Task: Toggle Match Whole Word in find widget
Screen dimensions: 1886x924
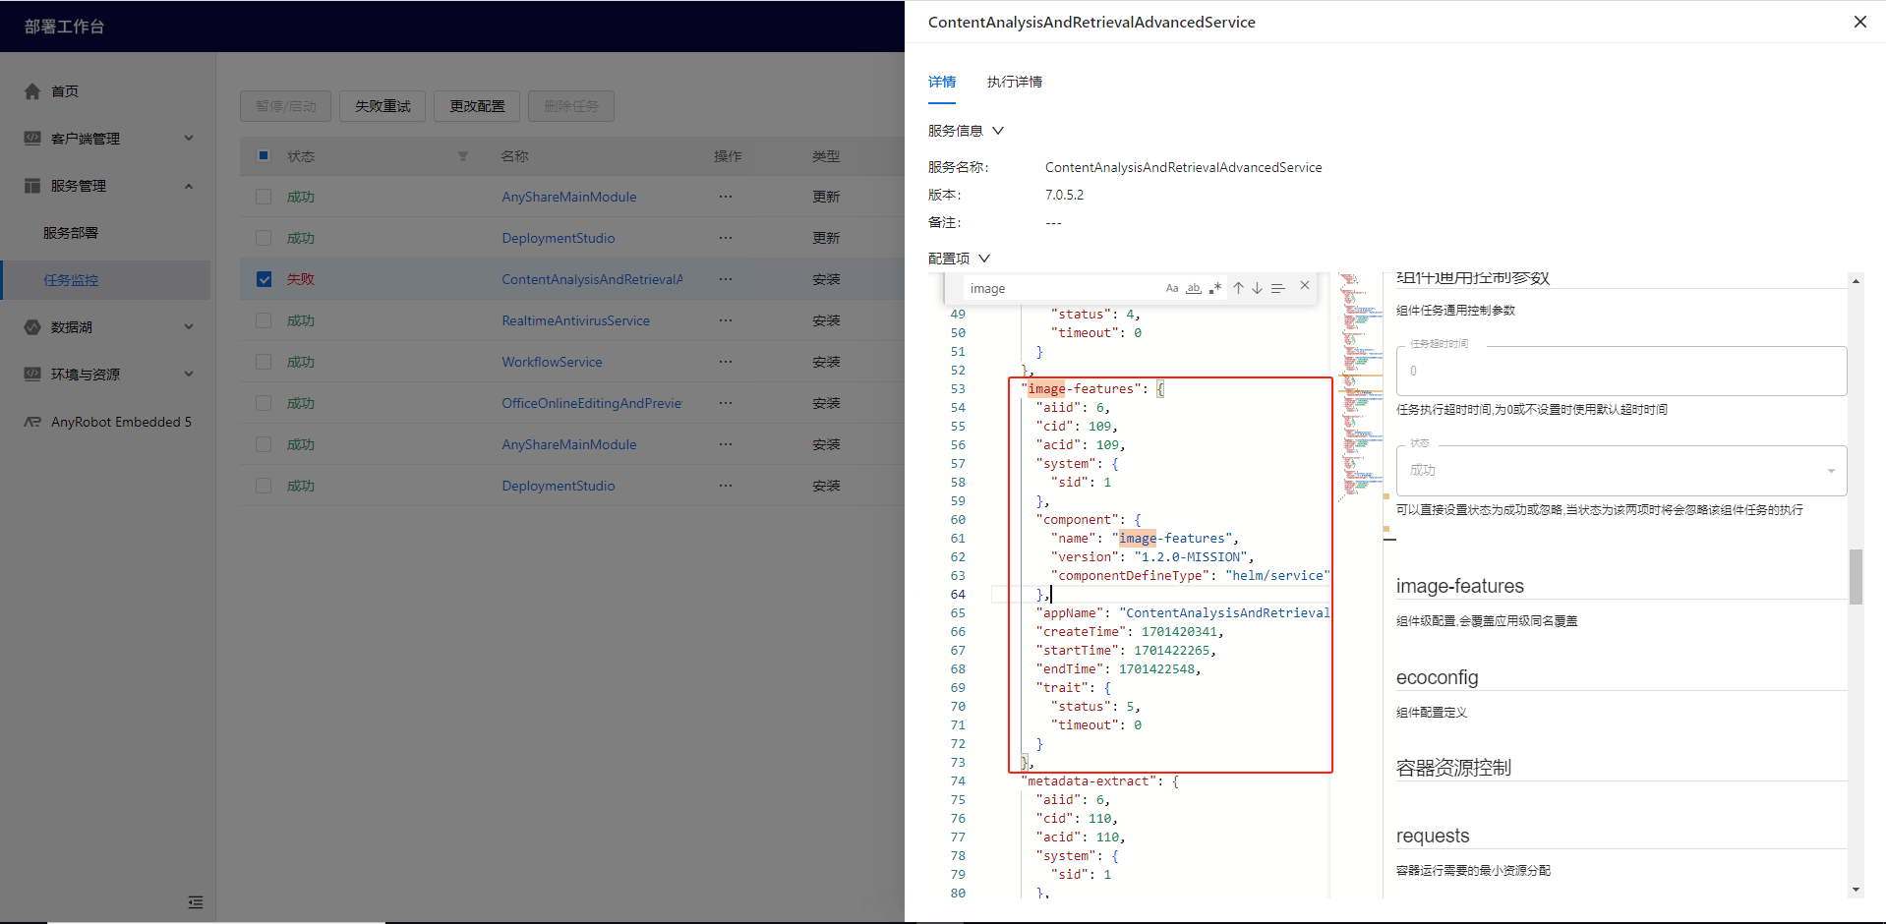Action: click(x=1194, y=288)
